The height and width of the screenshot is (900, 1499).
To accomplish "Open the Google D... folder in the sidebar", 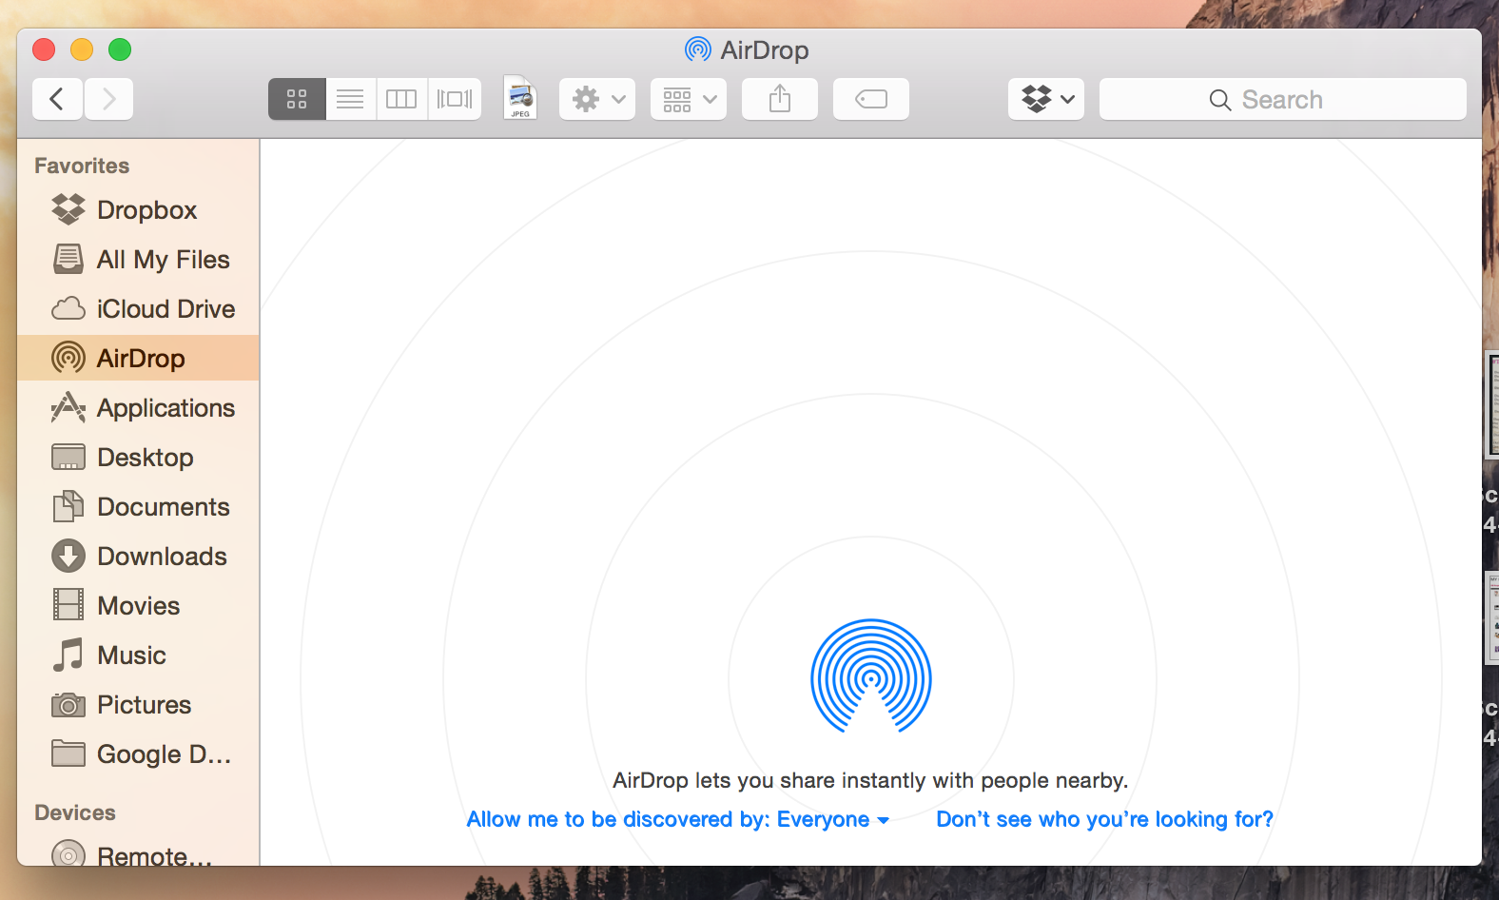I will point(138,753).
